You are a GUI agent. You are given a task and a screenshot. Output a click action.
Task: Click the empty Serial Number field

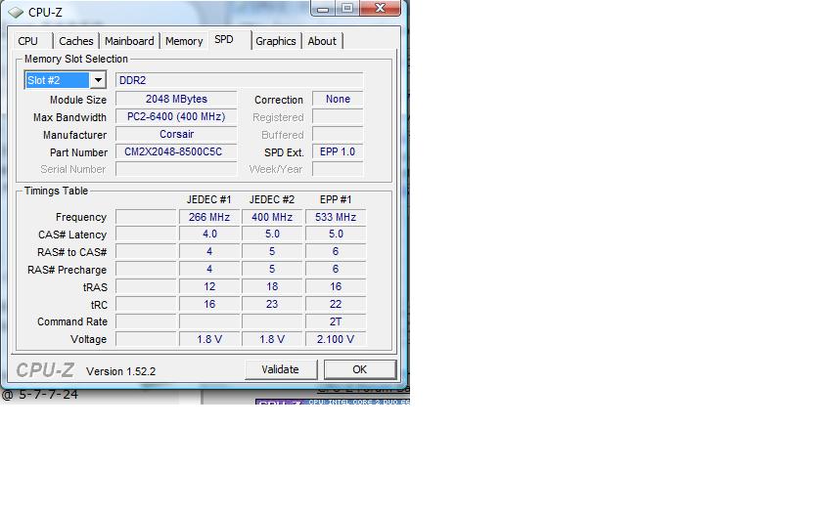coord(176,169)
